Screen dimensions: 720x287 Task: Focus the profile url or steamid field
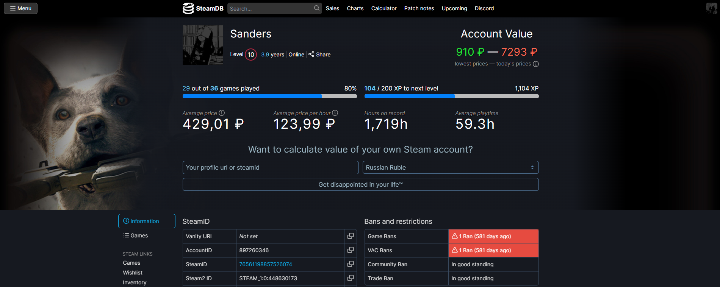point(271,167)
